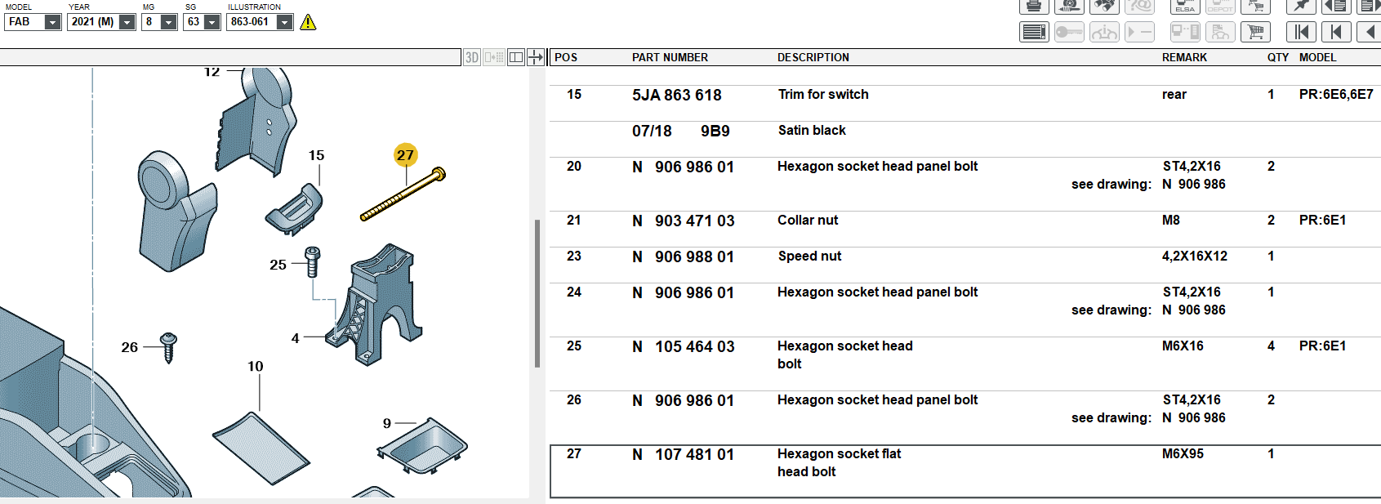Click the plain left arrow back icon
The width and height of the screenshot is (1381, 504).
pos(1370,32)
